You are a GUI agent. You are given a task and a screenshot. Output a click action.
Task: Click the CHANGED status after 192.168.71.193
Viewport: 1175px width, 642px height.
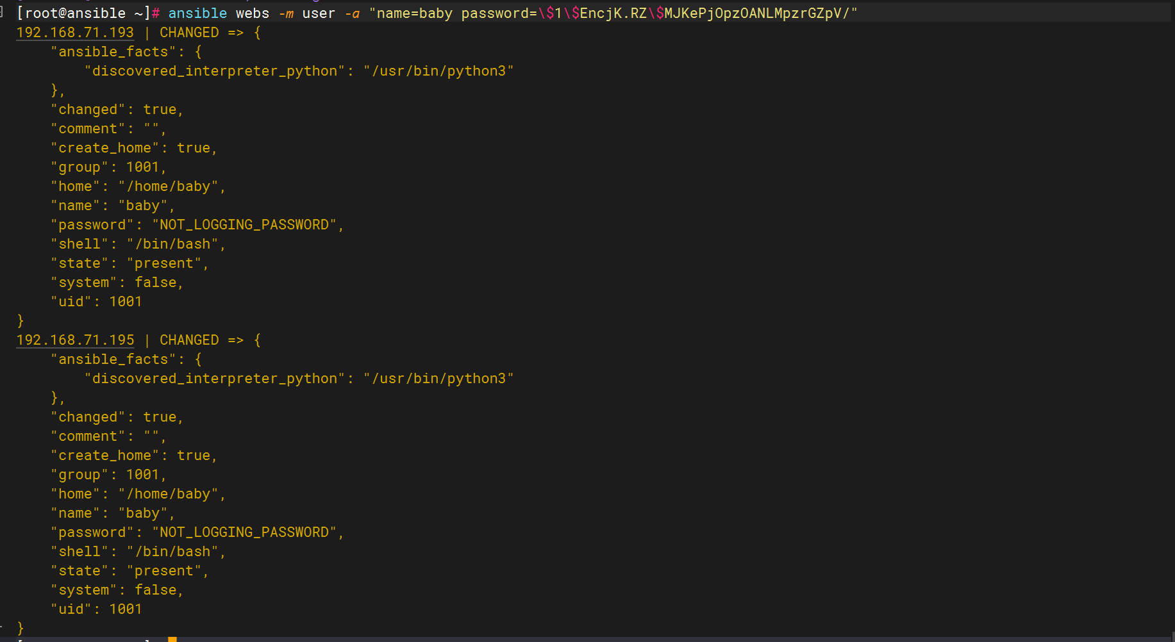click(189, 33)
